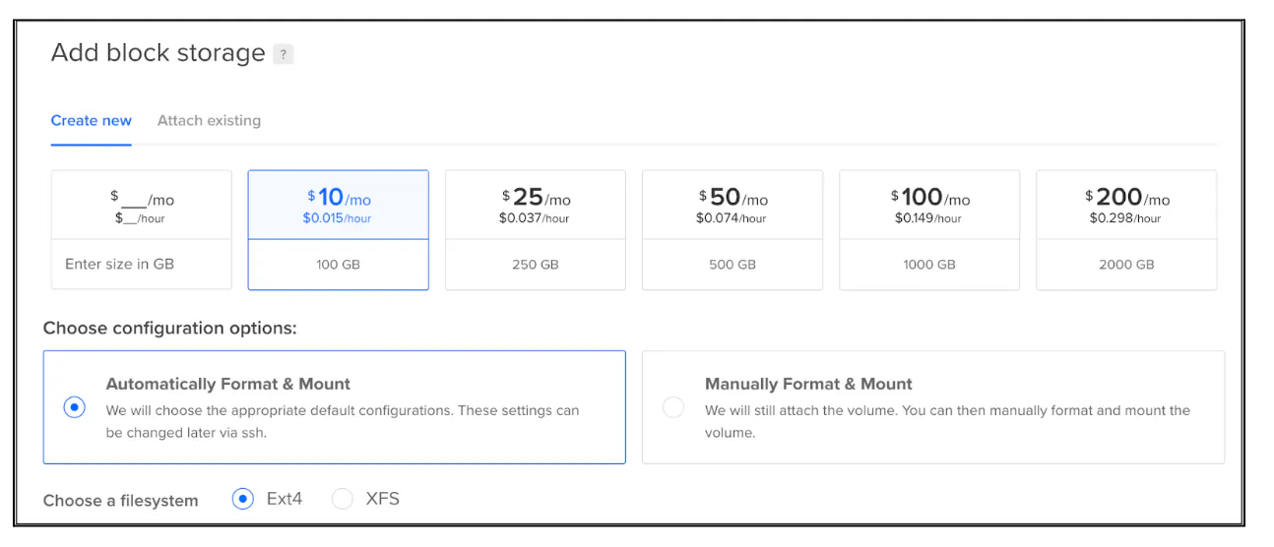Click the 2000 GB size label
The image size is (1274, 547).
pyautogui.click(x=1126, y=265)
